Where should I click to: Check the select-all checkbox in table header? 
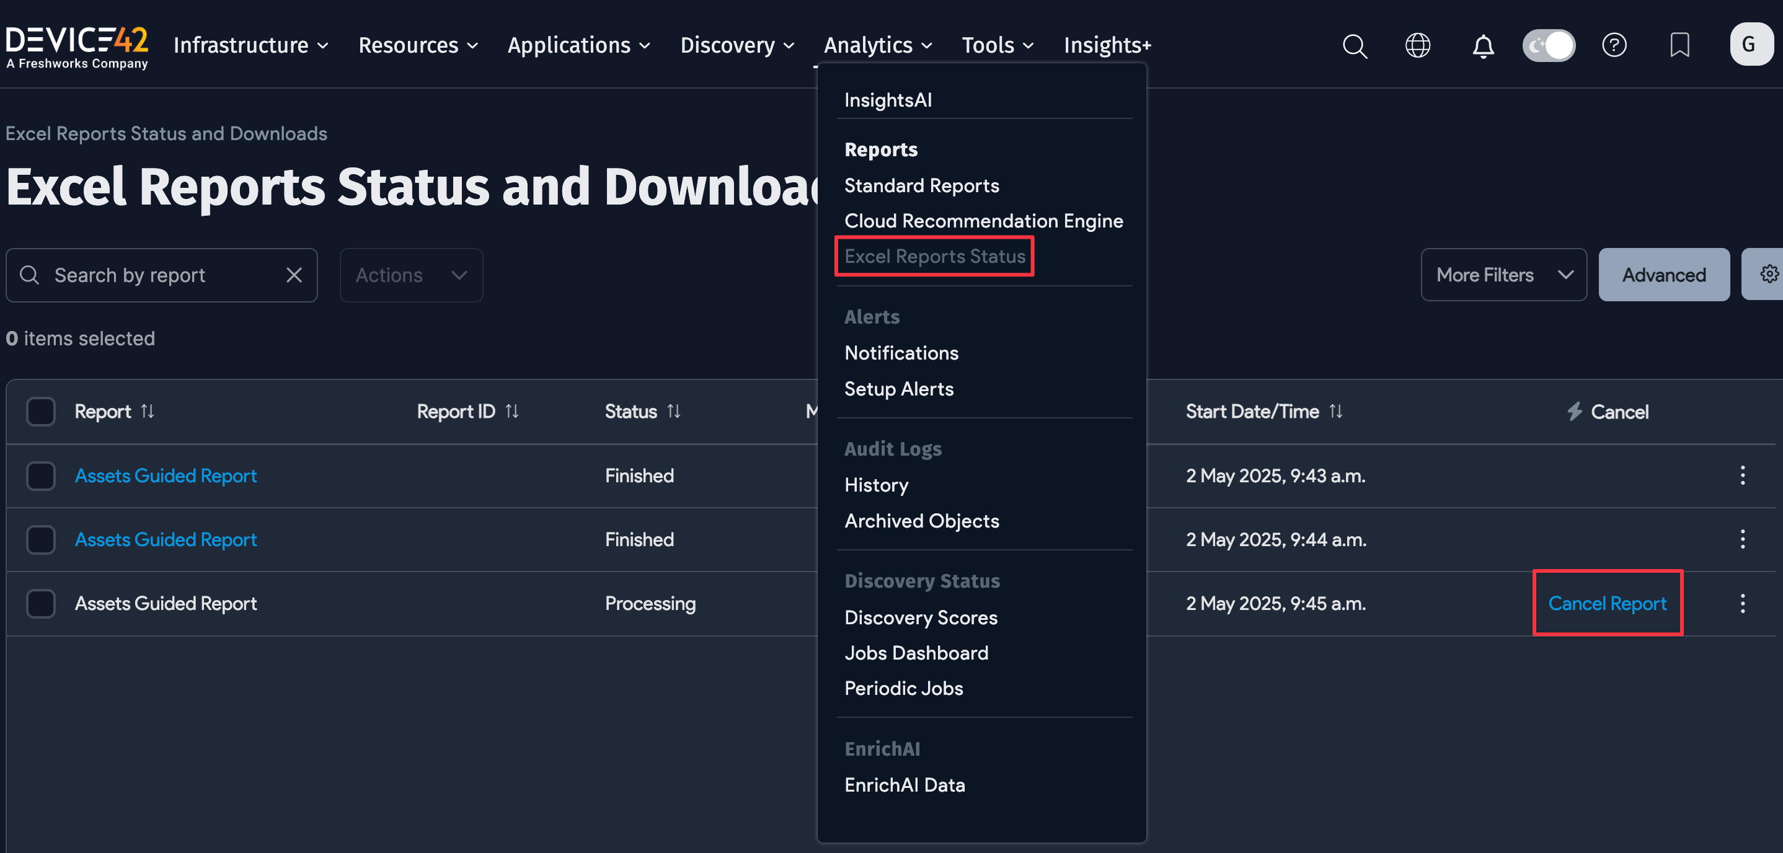point(41,411)
